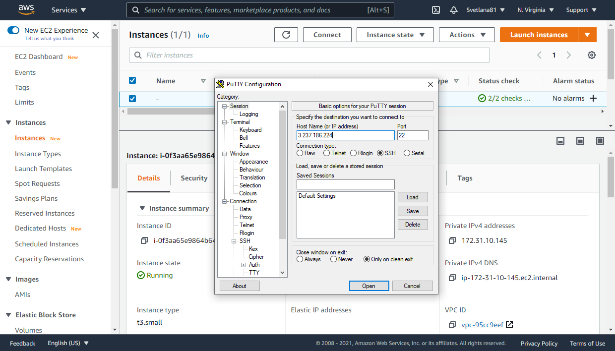Copy the VPC ID
This screenshot has height=351, width=615.
click(452, 325)
